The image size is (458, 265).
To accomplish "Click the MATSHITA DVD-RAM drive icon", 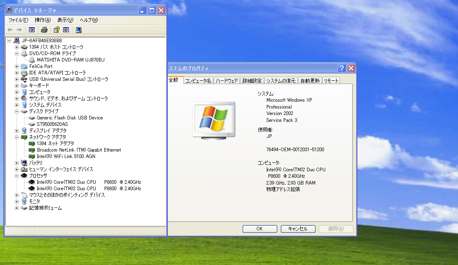I will click(x=31, y=60).
